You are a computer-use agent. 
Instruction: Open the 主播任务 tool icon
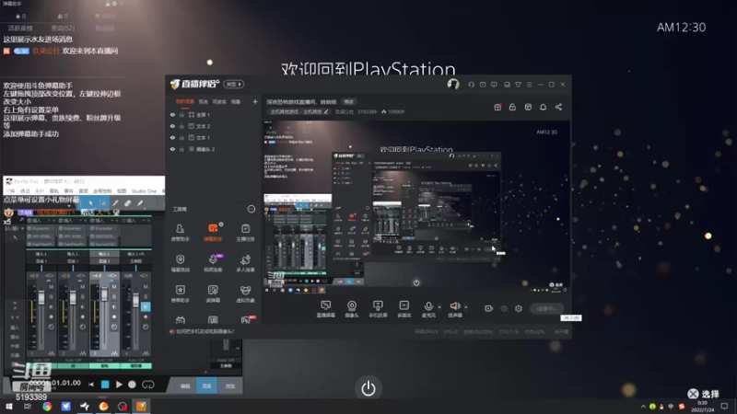(x=245, y=232)
